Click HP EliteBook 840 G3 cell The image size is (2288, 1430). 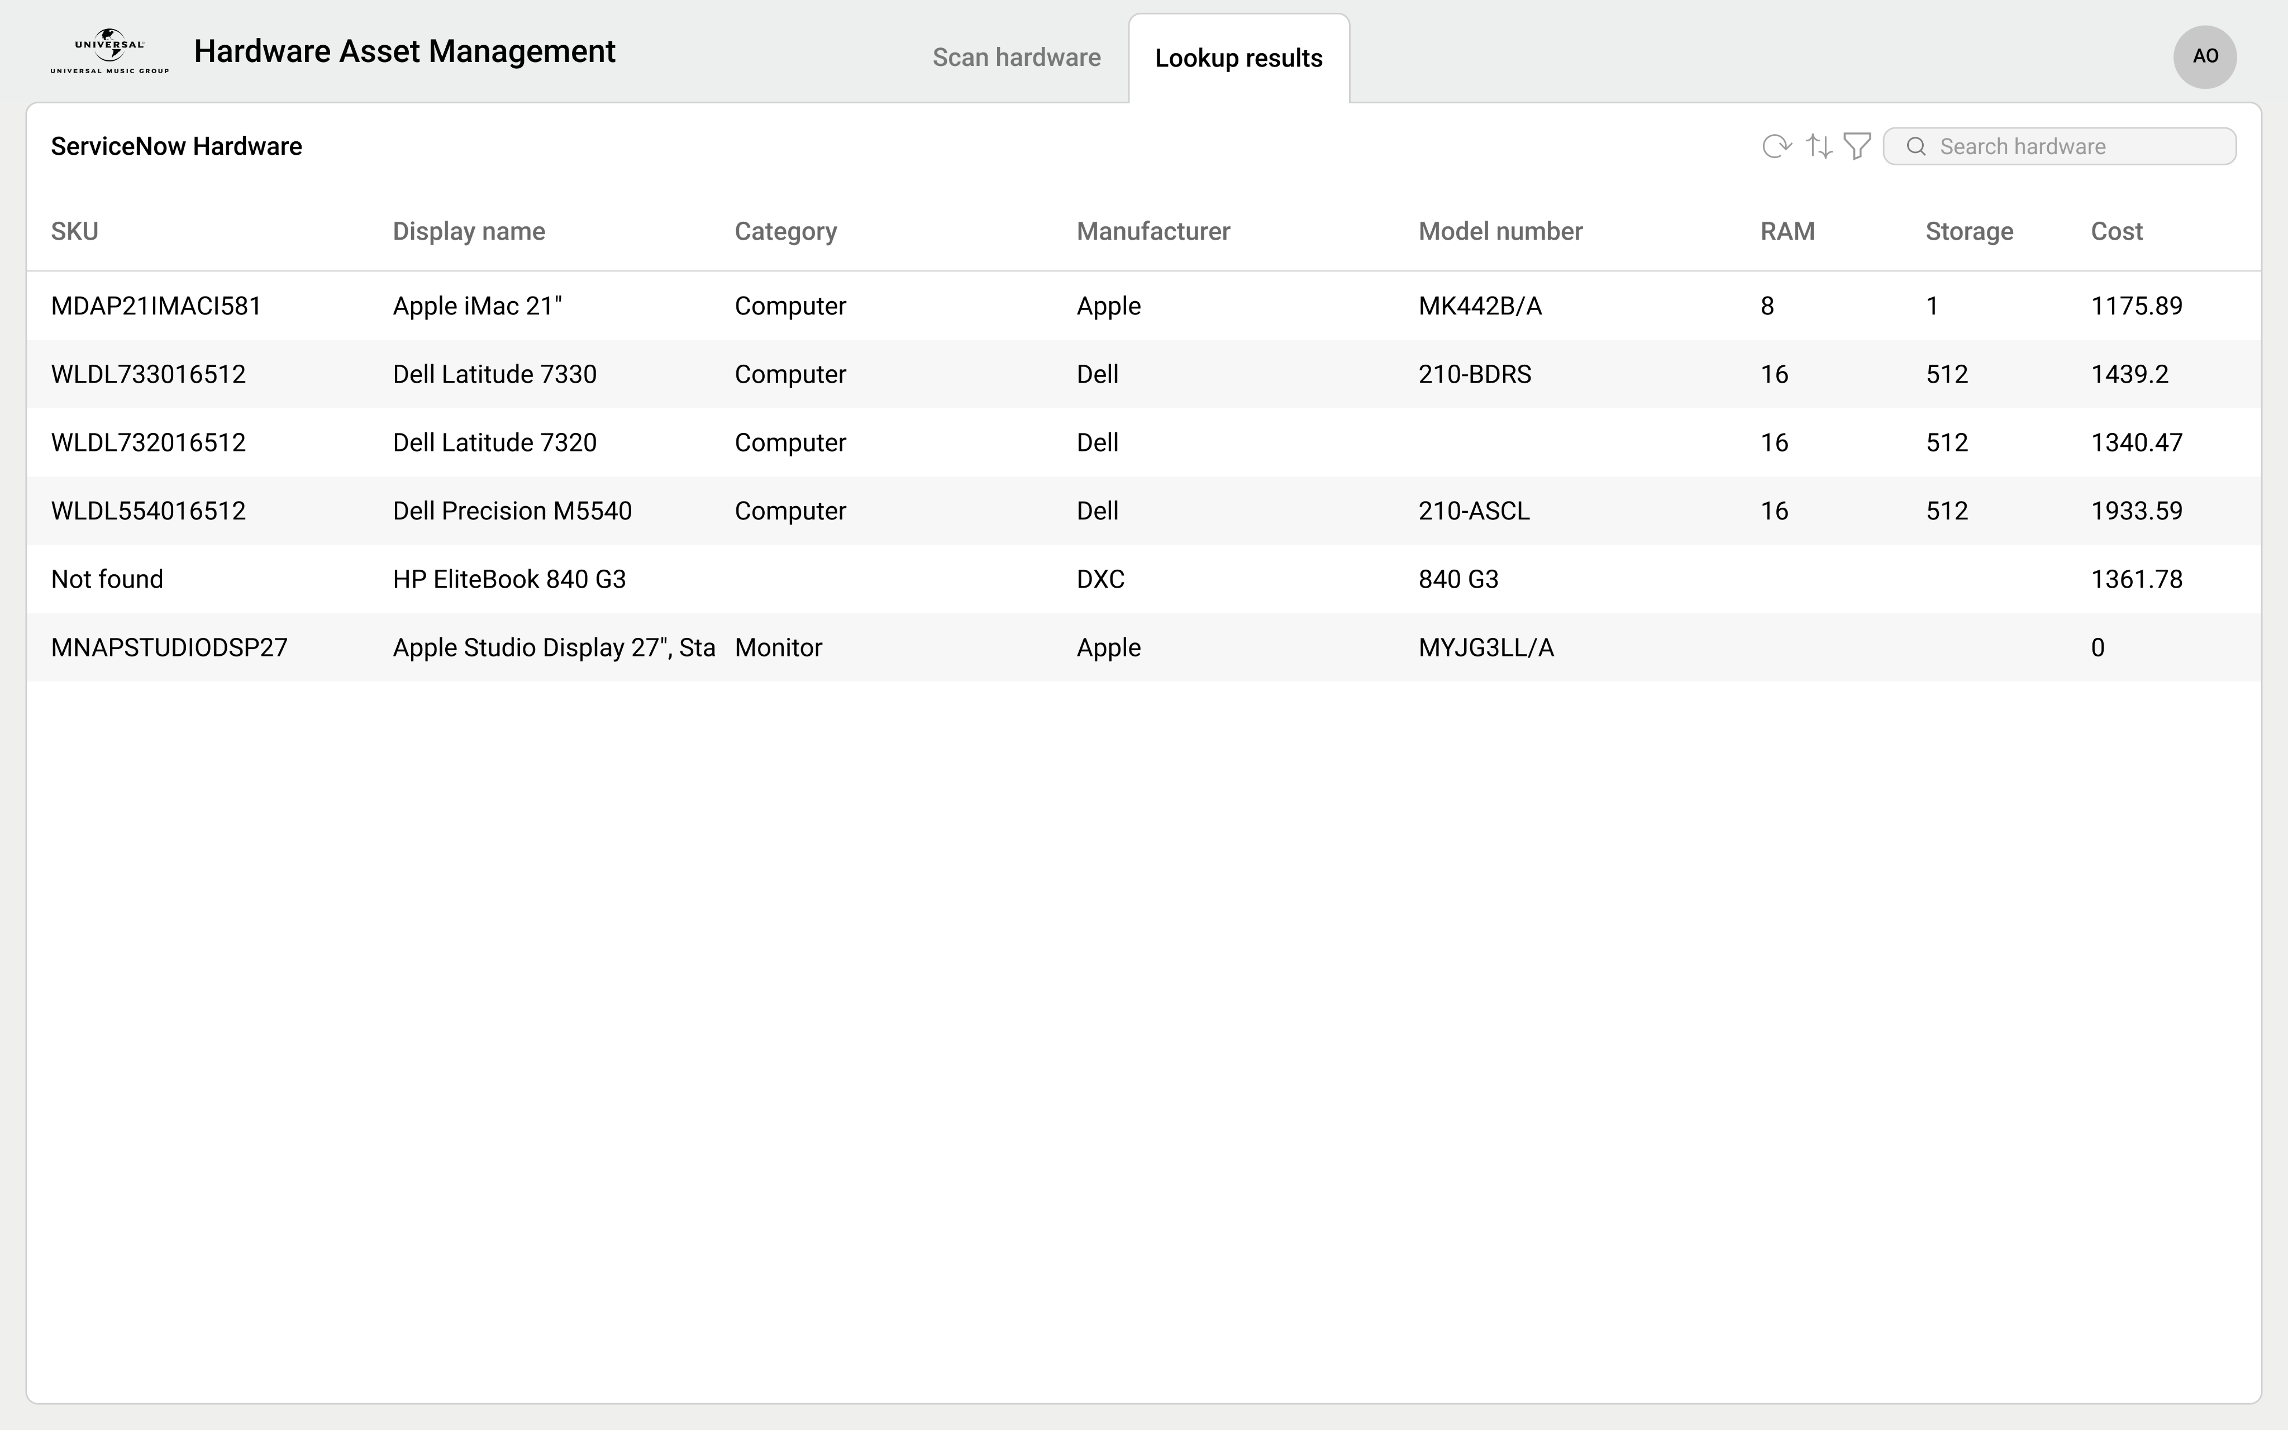(509, 579)
